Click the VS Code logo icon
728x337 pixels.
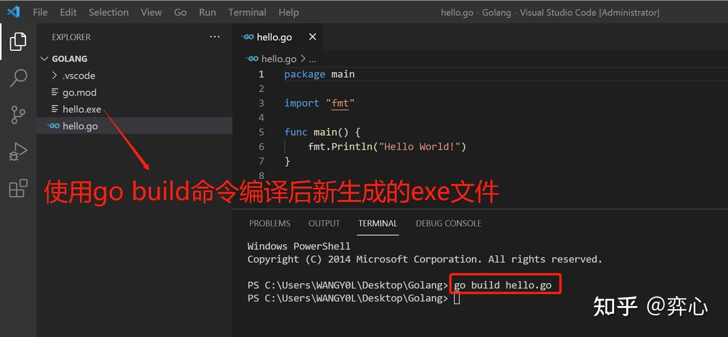tap(13, 12)
